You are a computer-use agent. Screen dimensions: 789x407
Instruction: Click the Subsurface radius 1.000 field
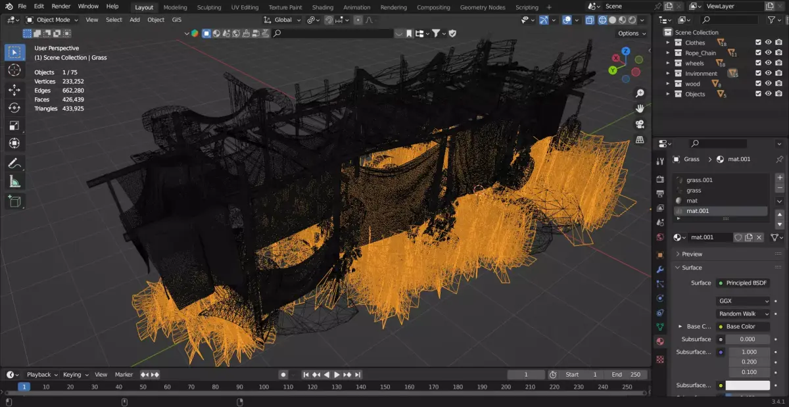pos(750,352)
